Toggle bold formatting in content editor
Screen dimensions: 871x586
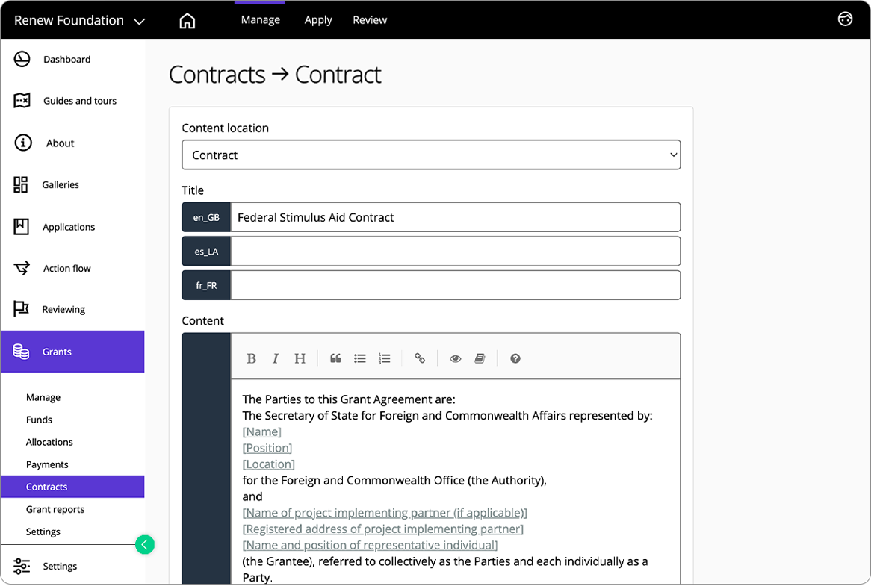[x=252, y=359]
